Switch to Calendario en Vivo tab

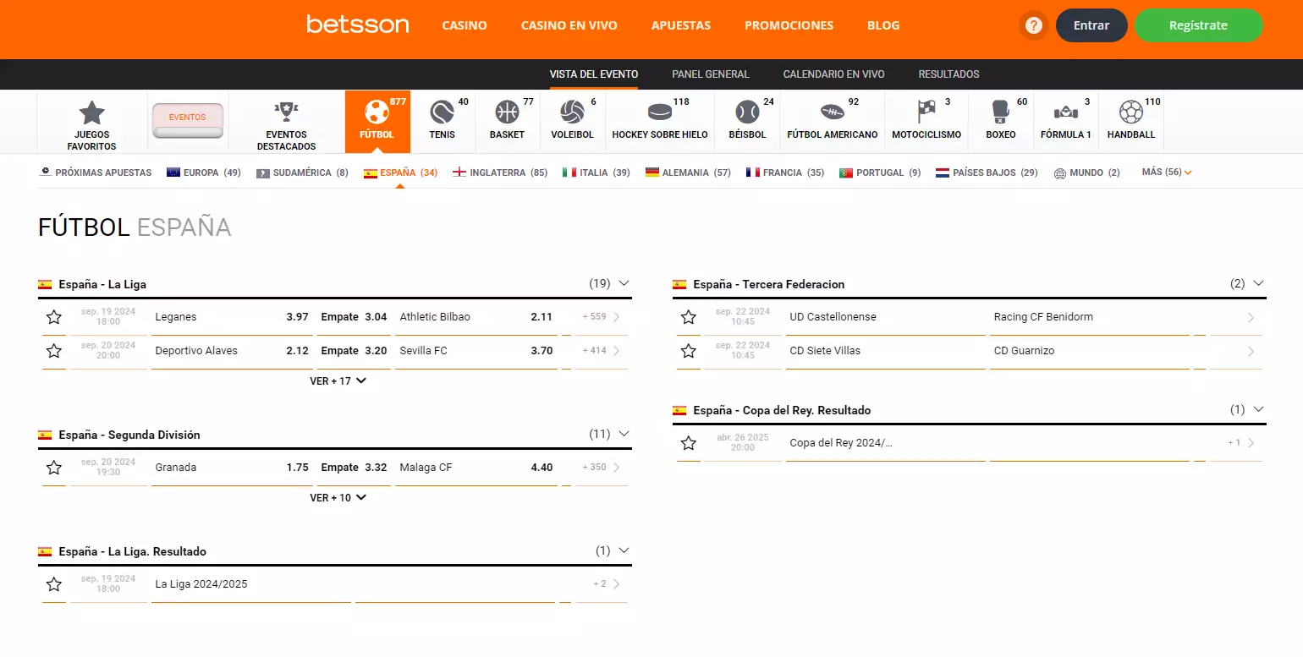[x=834, y=74]
